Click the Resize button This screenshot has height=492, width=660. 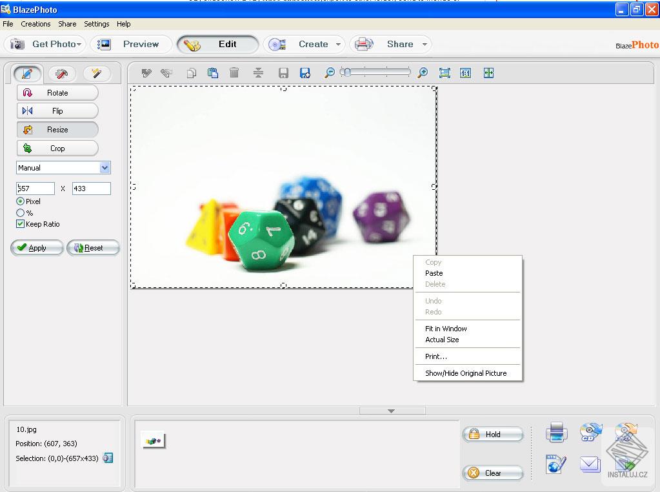tap(57, 130)
